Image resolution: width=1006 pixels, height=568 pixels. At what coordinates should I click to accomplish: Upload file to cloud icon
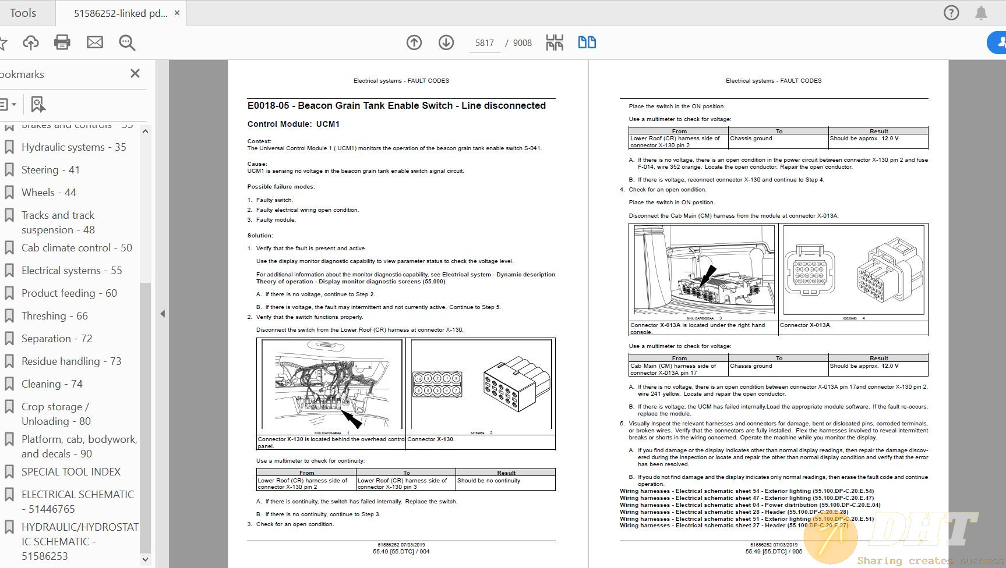pyautogui.click(x=30, y=42)
